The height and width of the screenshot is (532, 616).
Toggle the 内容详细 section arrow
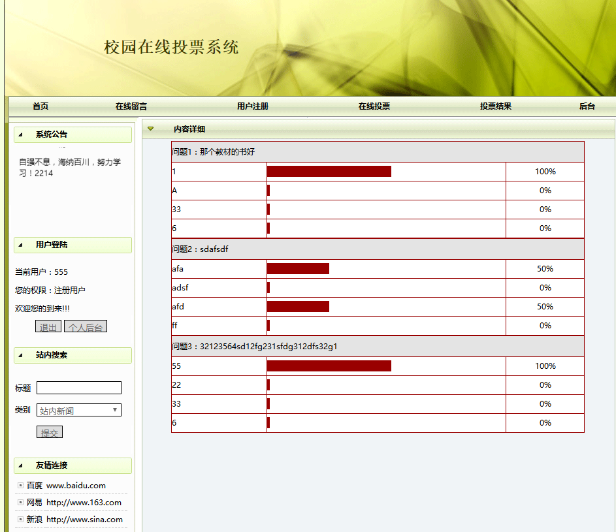tap(150, 129)
